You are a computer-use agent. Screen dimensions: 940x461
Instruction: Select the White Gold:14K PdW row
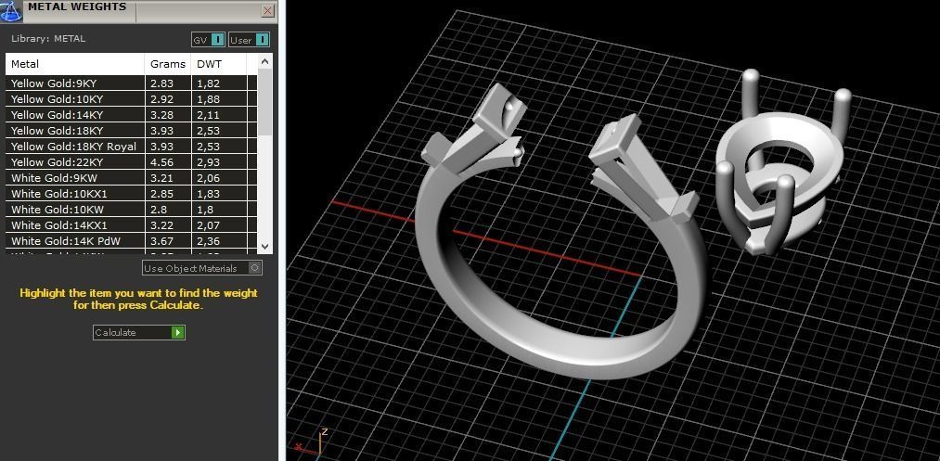[x=132, y=241]
